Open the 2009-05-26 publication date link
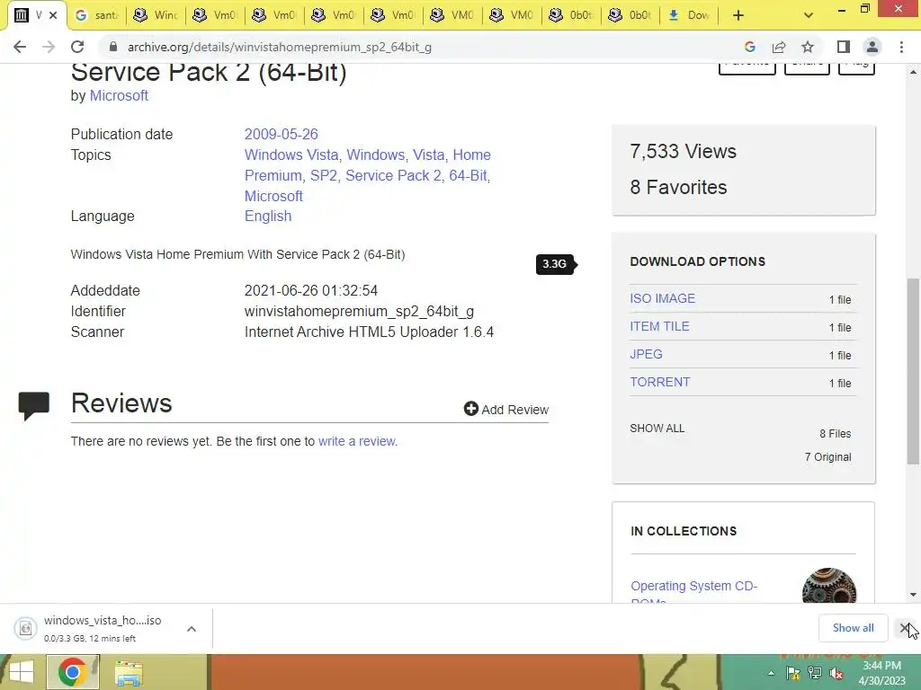The width and height of the screenshot is (921, 690). tap(281, 135)
